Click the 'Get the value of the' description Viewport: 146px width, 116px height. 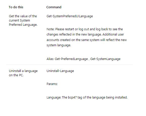23,16
